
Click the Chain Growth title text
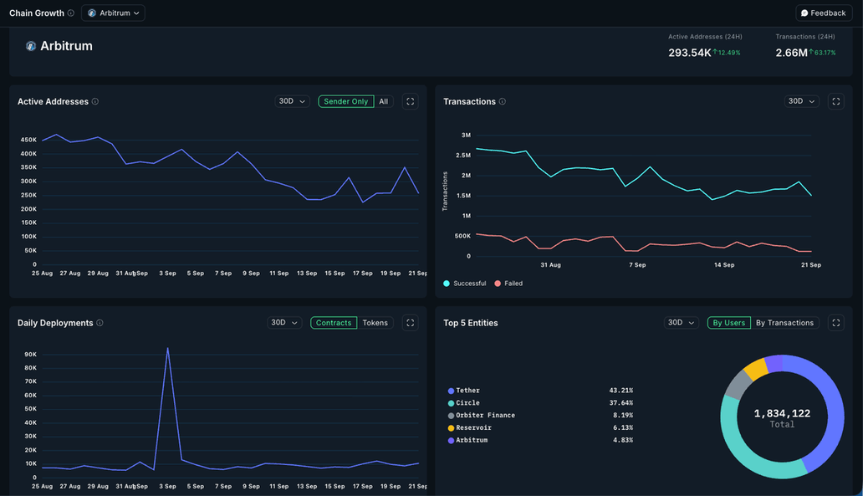[37, 13]
